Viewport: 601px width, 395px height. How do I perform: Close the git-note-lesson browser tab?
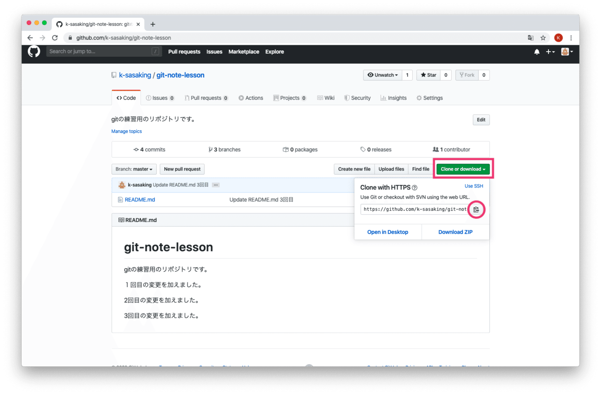tap(138, 24)
